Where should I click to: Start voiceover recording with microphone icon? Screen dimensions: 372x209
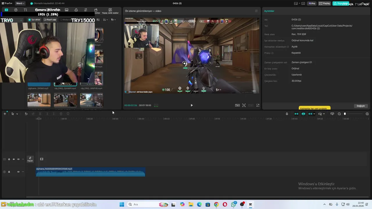(287, 114)
